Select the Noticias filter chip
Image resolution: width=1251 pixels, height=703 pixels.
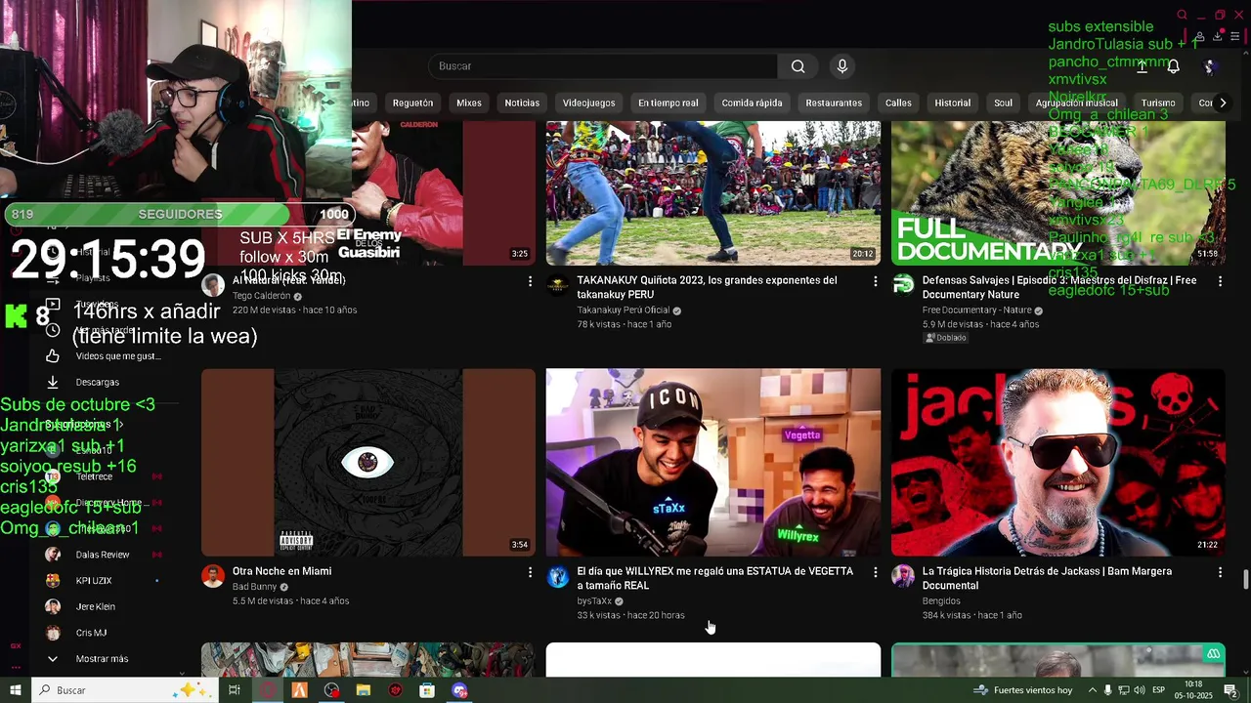(x=522, y=103)
